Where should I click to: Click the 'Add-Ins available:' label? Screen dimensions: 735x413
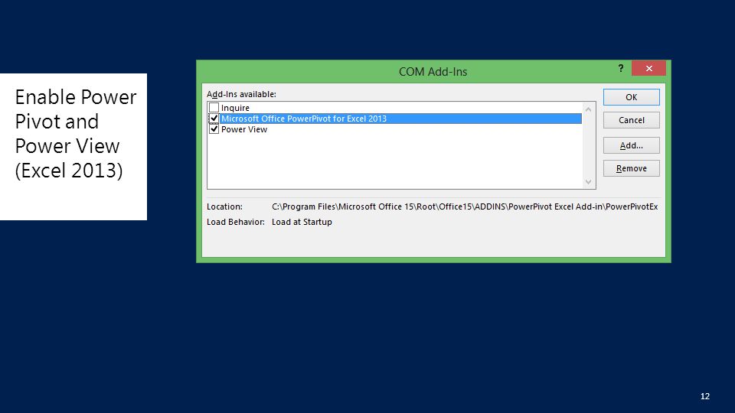coord(241,94)
